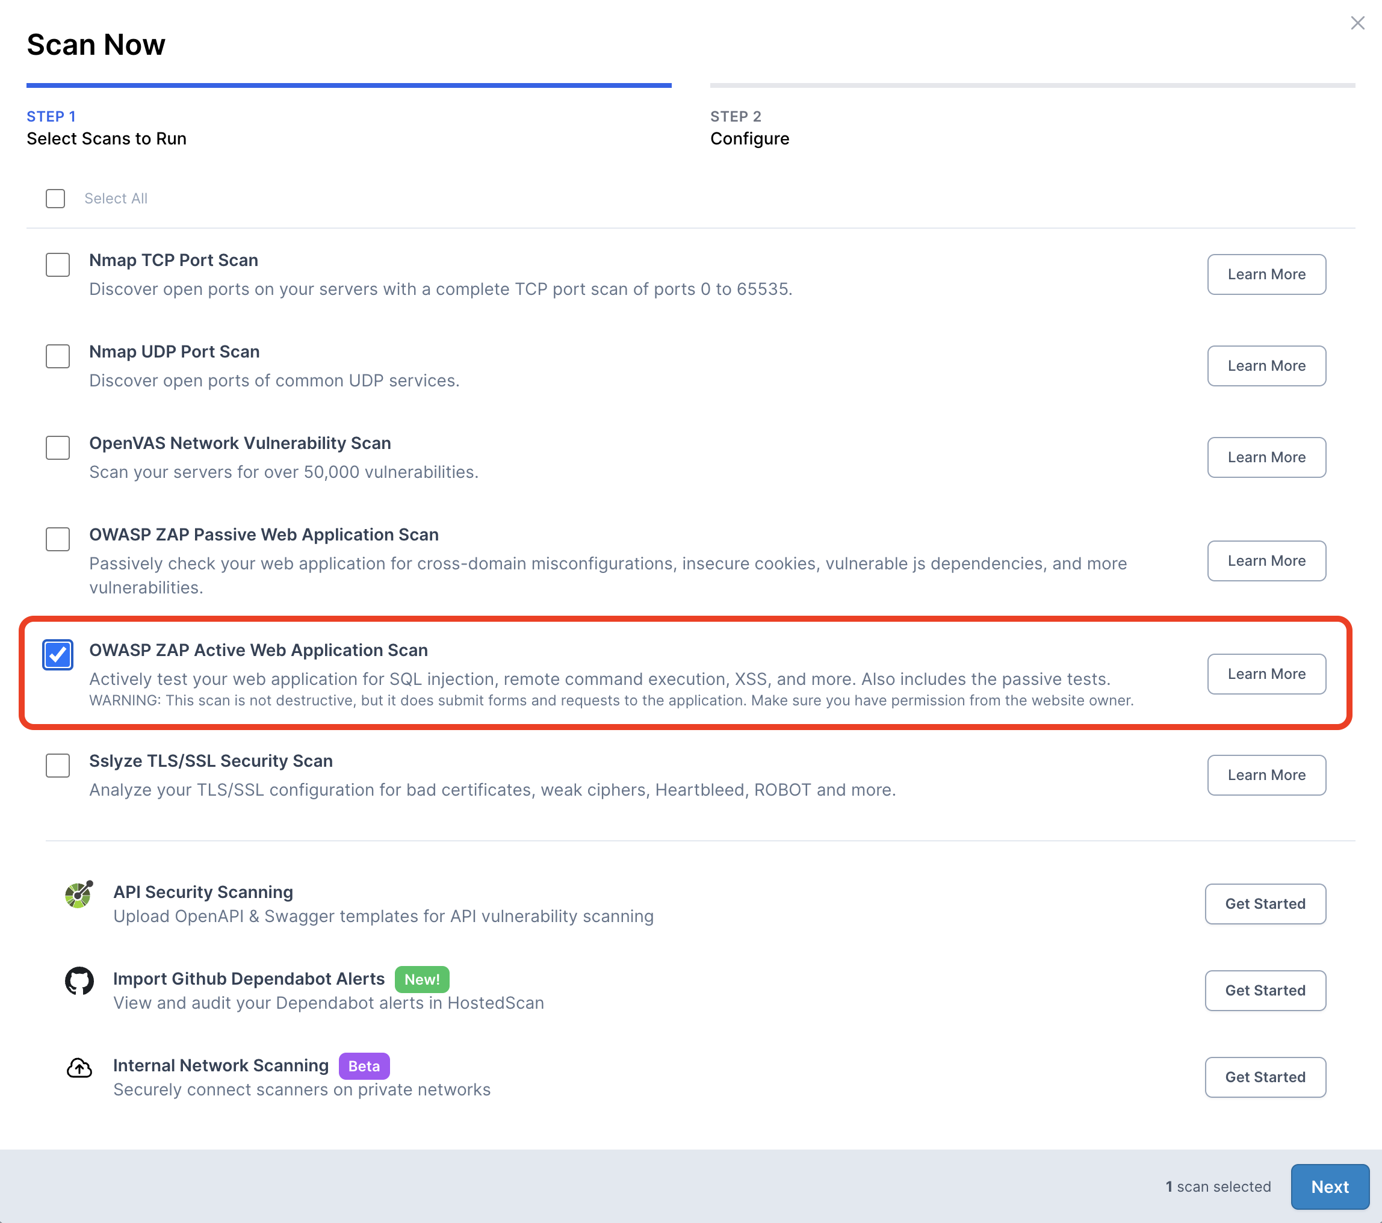Tick the Nmap UDP Port Scan checkbox
Screen dimensions: 1382x1223
(x=57, y=356)
